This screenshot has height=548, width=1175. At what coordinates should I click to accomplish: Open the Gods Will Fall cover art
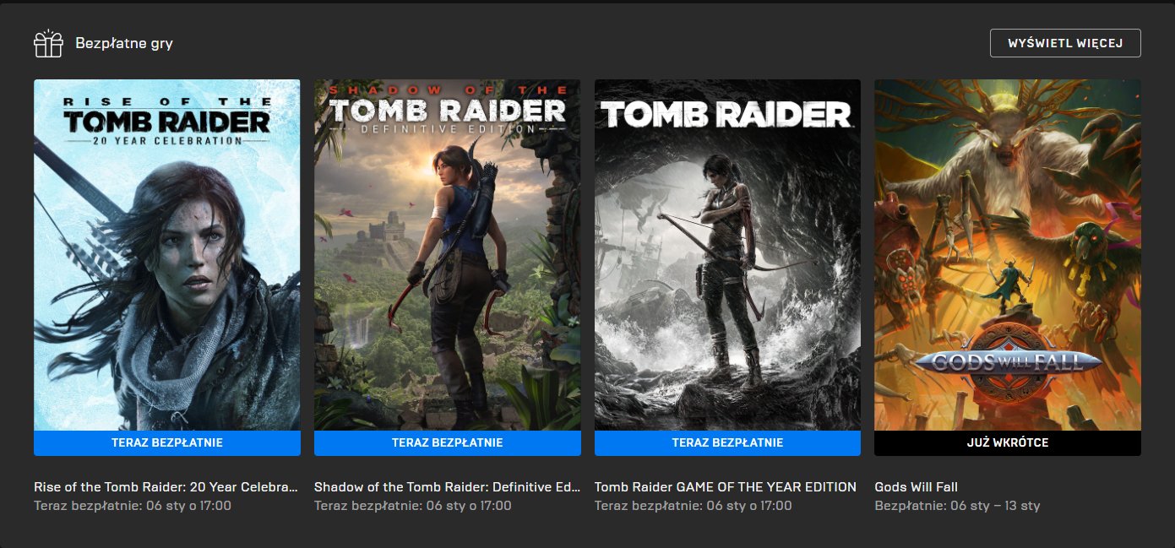click(1008, 255)
